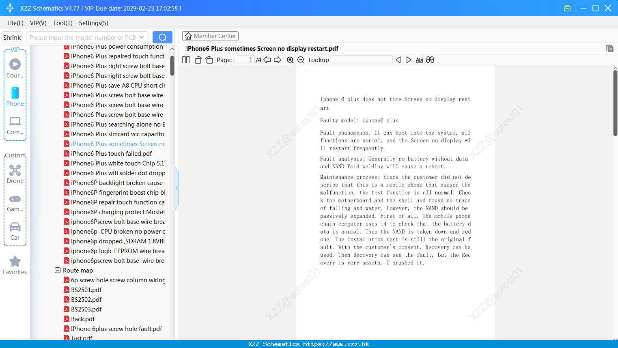
Task: Click the file tree vertical scrollbar
Action: click(172, 66)
